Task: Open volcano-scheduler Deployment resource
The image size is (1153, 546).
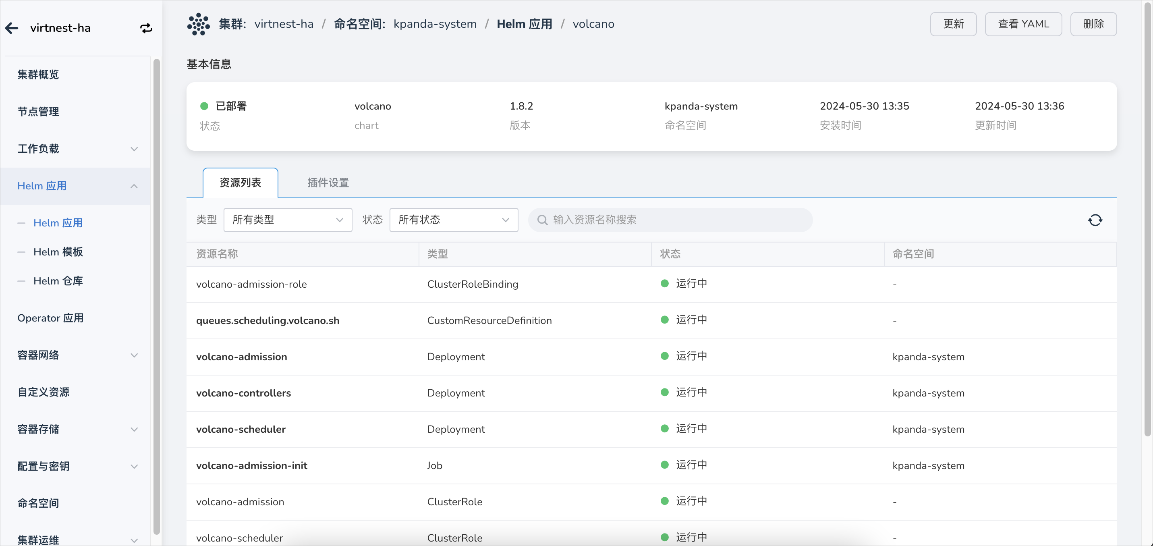Action: tap(241, 430)
